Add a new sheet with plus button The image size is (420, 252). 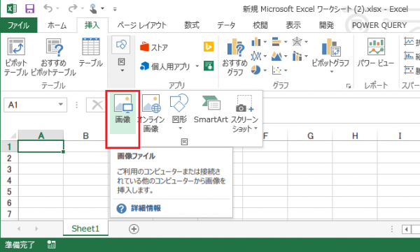134,229
